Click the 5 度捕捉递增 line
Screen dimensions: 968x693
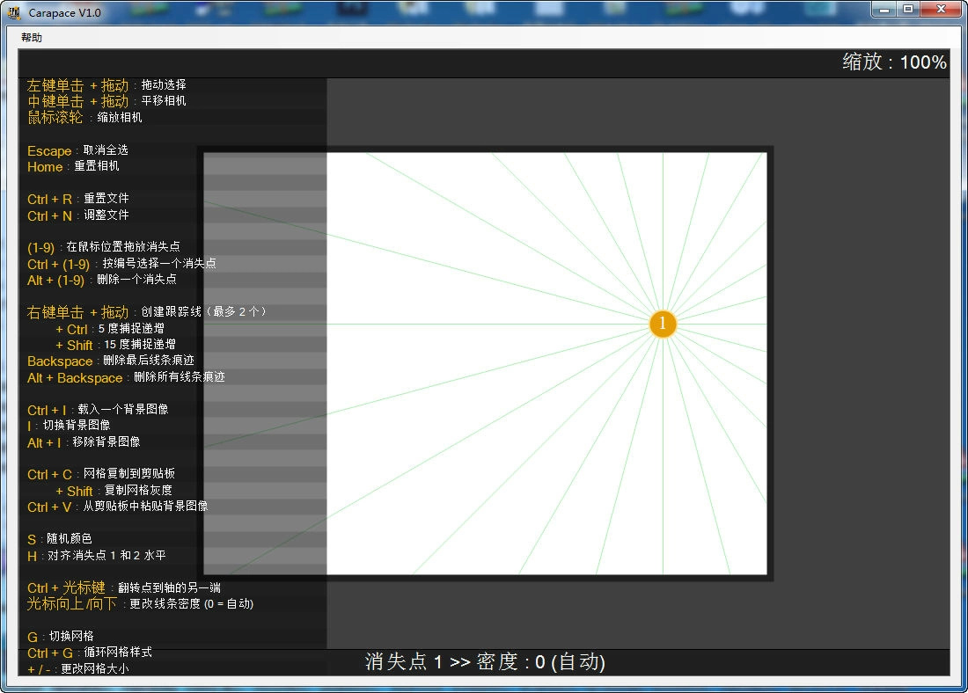pyautogui.click(x=110, y=329)
